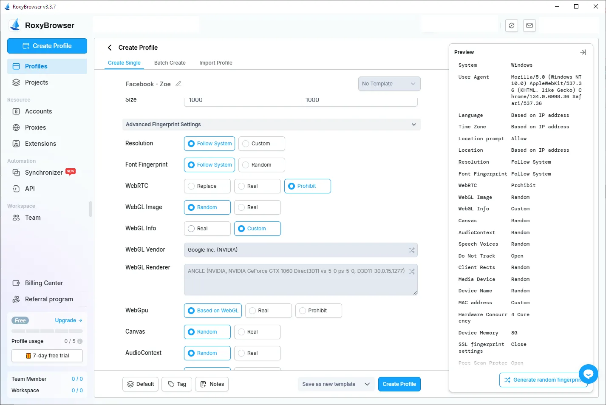Go back with the Create Profile arrow
Viewport: 606px width, 405px height.
point(110,48)
